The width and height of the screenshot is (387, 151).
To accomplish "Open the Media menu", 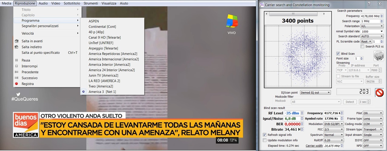I will point(7,3).
